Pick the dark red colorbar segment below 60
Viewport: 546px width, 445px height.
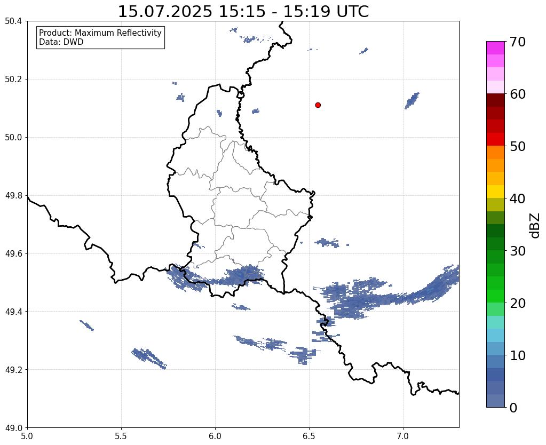click(495, 100)
